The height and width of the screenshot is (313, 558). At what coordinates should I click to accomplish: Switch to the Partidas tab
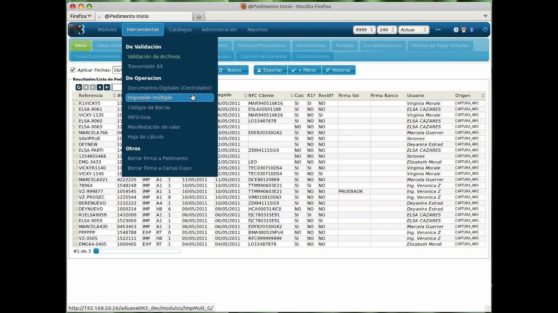pos(345,45)
